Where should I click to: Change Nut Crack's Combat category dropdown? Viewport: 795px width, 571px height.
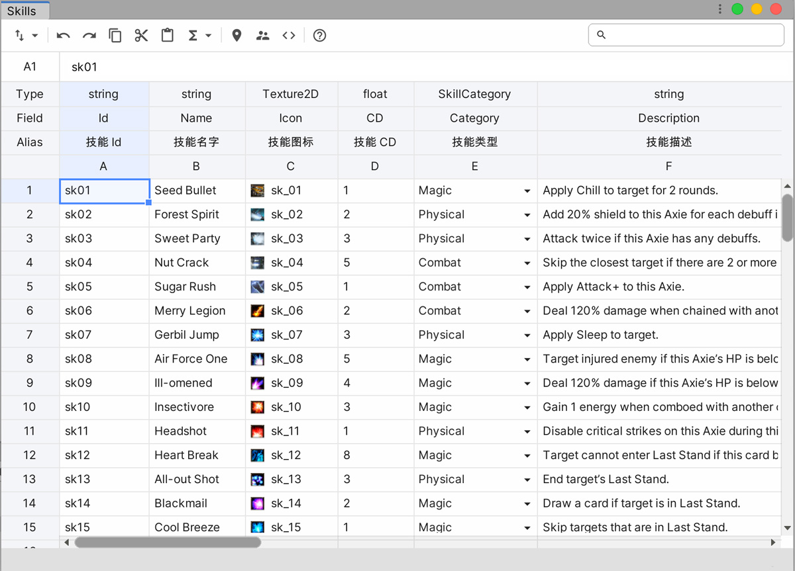pyautogui.click(x=527, y=263)
